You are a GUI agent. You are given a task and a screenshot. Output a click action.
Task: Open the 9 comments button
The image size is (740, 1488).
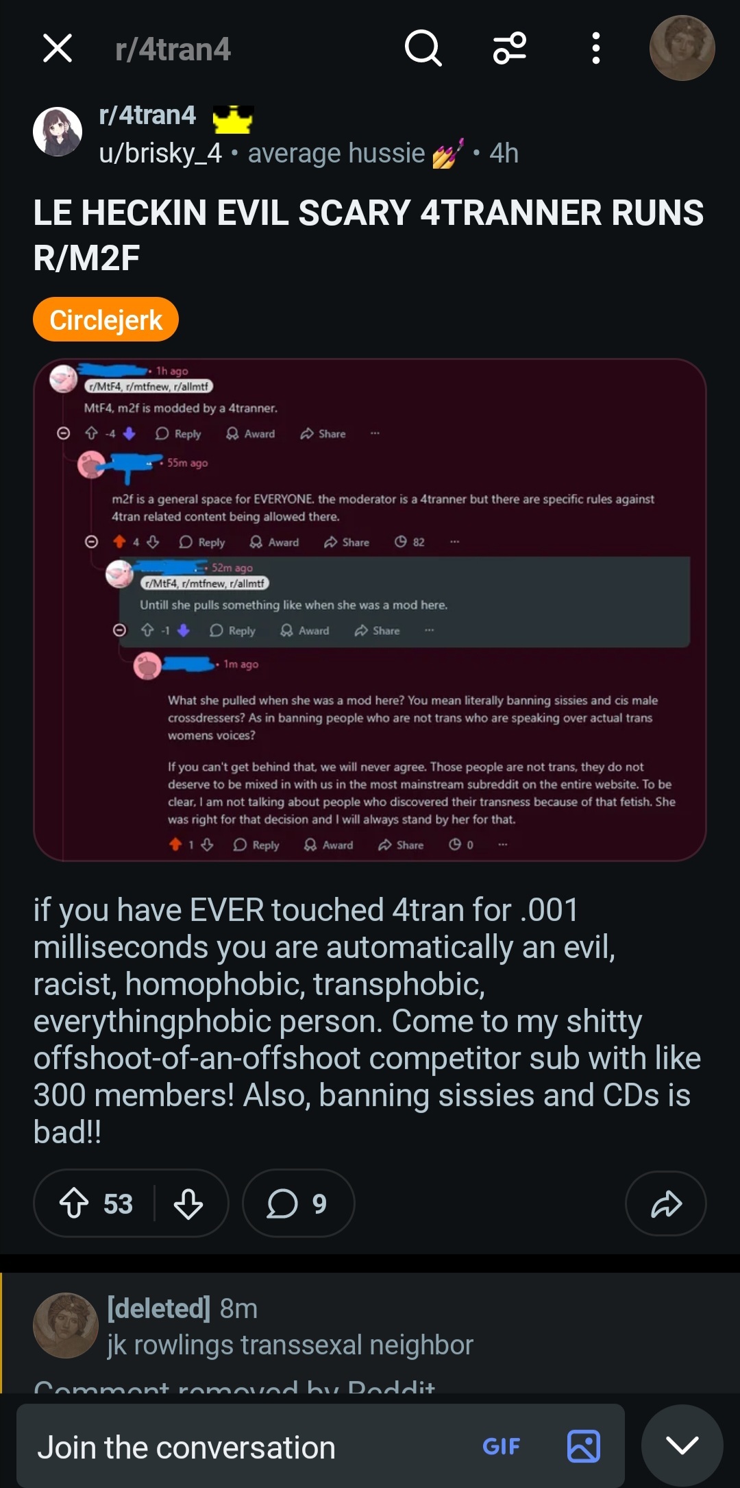point(298,1203)
